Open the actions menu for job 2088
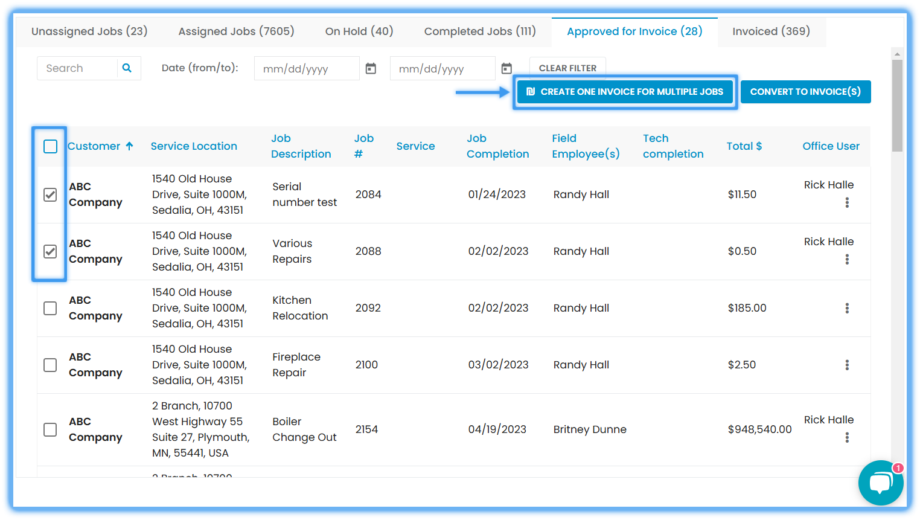This screenshot has height=520, width=920. tap(847, 260)
